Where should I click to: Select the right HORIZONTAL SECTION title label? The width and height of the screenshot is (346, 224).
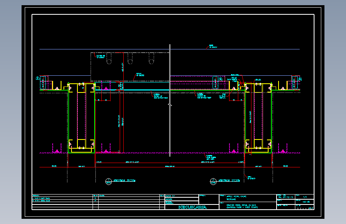pyautogui.click(x=229, y=181)
